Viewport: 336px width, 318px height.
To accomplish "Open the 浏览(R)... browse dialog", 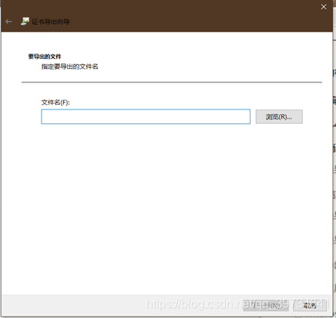I will point(279,116).
